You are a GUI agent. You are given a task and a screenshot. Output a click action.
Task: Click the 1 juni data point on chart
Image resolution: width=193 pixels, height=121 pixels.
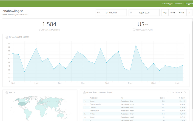[x=13, y=53]
